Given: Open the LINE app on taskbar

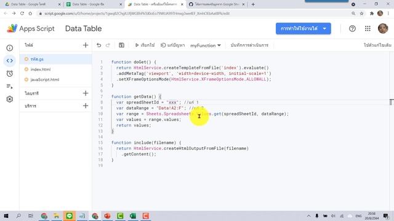Looking at the screenshot, I should [x=70, y=215].
